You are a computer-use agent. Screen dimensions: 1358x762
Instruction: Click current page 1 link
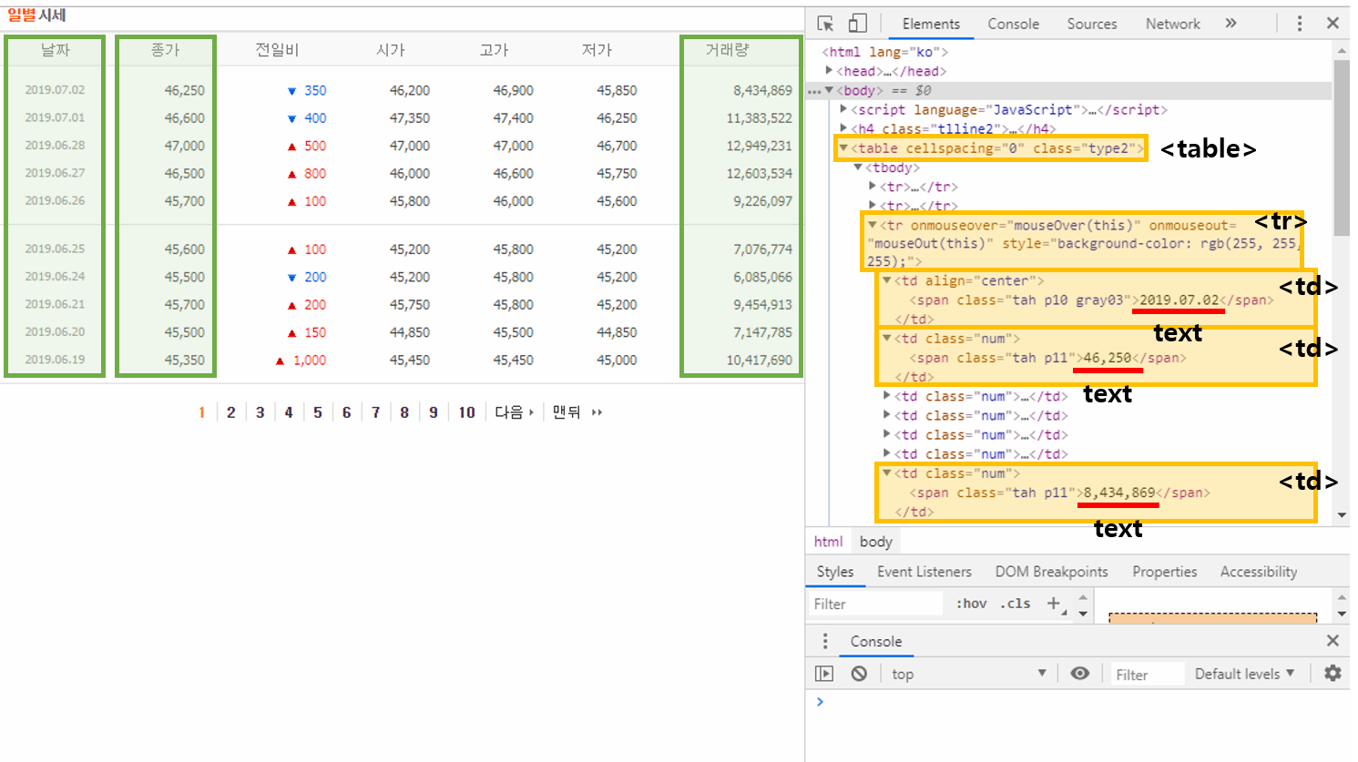pos(201,412)
